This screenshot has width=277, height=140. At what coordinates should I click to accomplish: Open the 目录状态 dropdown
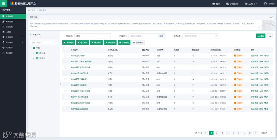point(201,36)
